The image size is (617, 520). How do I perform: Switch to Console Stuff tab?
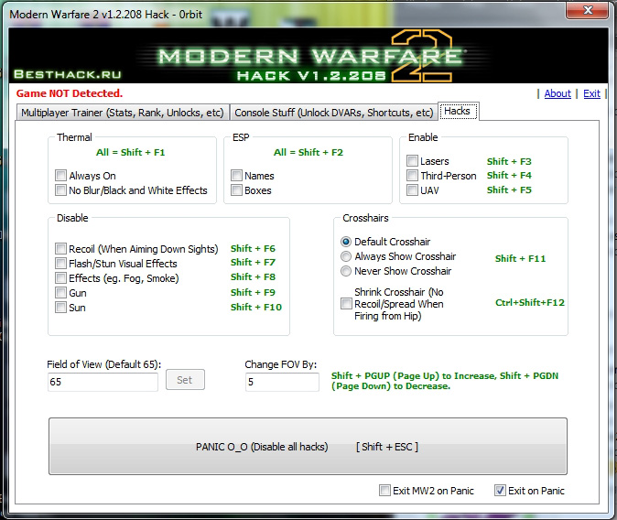pos(334,113)
